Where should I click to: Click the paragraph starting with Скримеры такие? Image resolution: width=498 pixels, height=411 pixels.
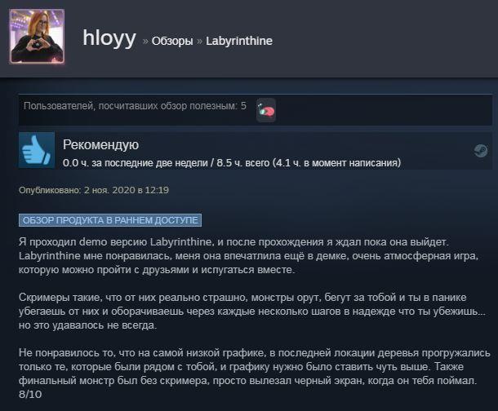pos(252,312)
